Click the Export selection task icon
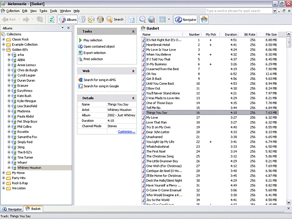The width and height of the screenshot is (292, 219). coord(80,53)
